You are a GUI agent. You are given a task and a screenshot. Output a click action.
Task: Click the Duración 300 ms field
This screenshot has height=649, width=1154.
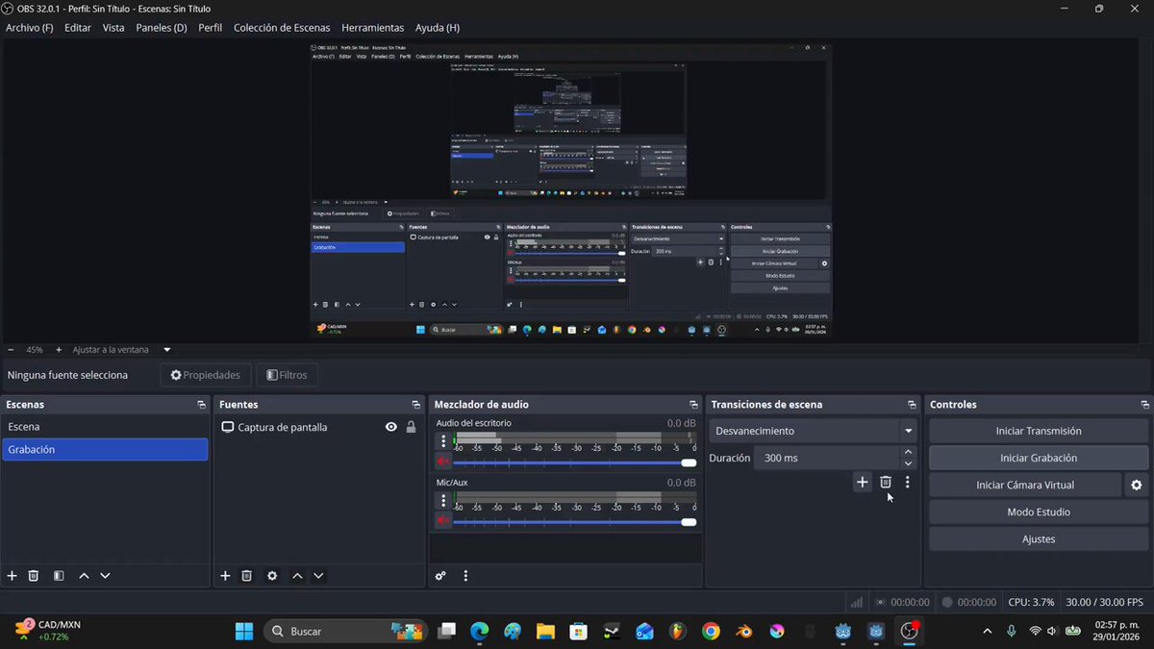[827, 458]
